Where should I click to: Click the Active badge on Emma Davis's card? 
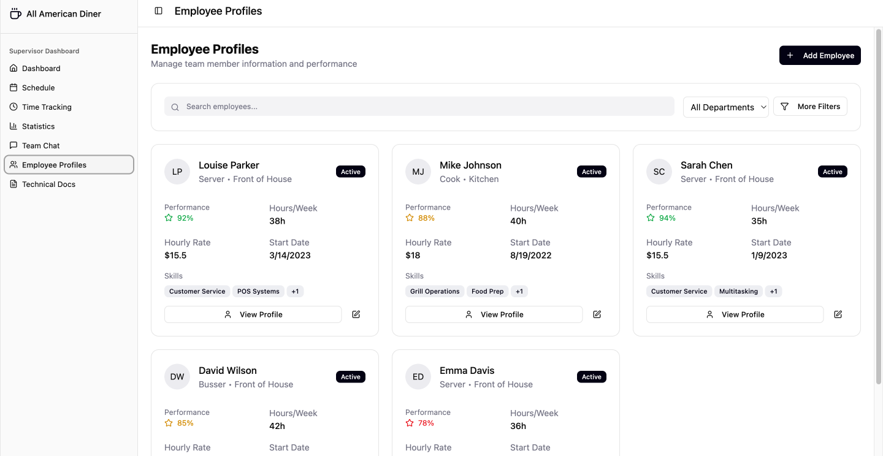(x=591, y=376)
